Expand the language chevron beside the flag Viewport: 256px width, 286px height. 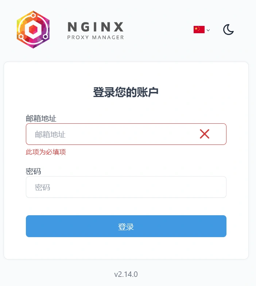(x=208, y=30)
